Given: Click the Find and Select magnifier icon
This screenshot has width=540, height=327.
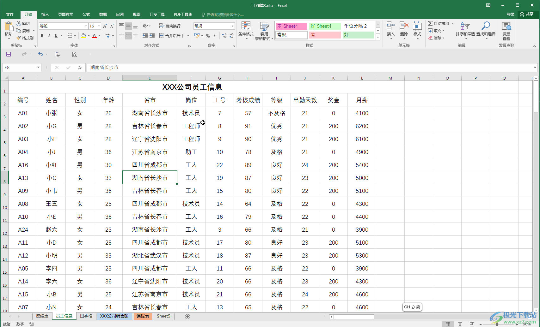Looking at the screenshot, I should pyautogui.click(x=486, y=26).
